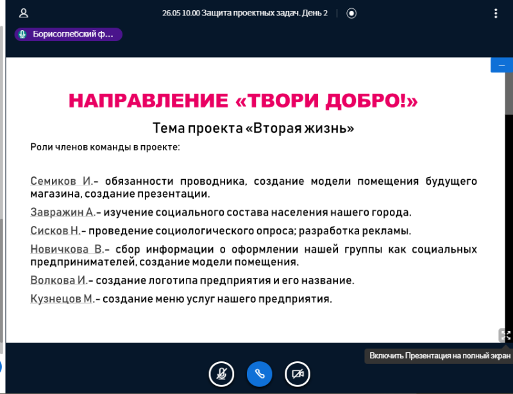Click the underlined name Семиков И.

pos(62,182)
